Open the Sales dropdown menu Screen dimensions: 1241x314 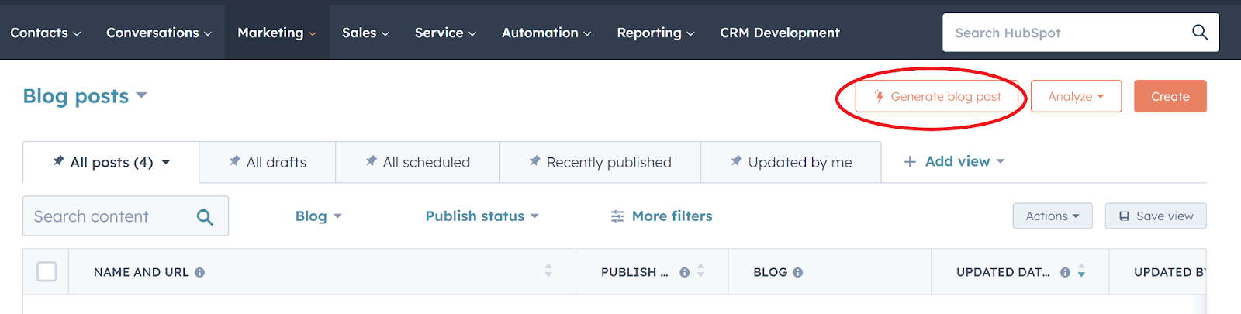pos(365,33)
